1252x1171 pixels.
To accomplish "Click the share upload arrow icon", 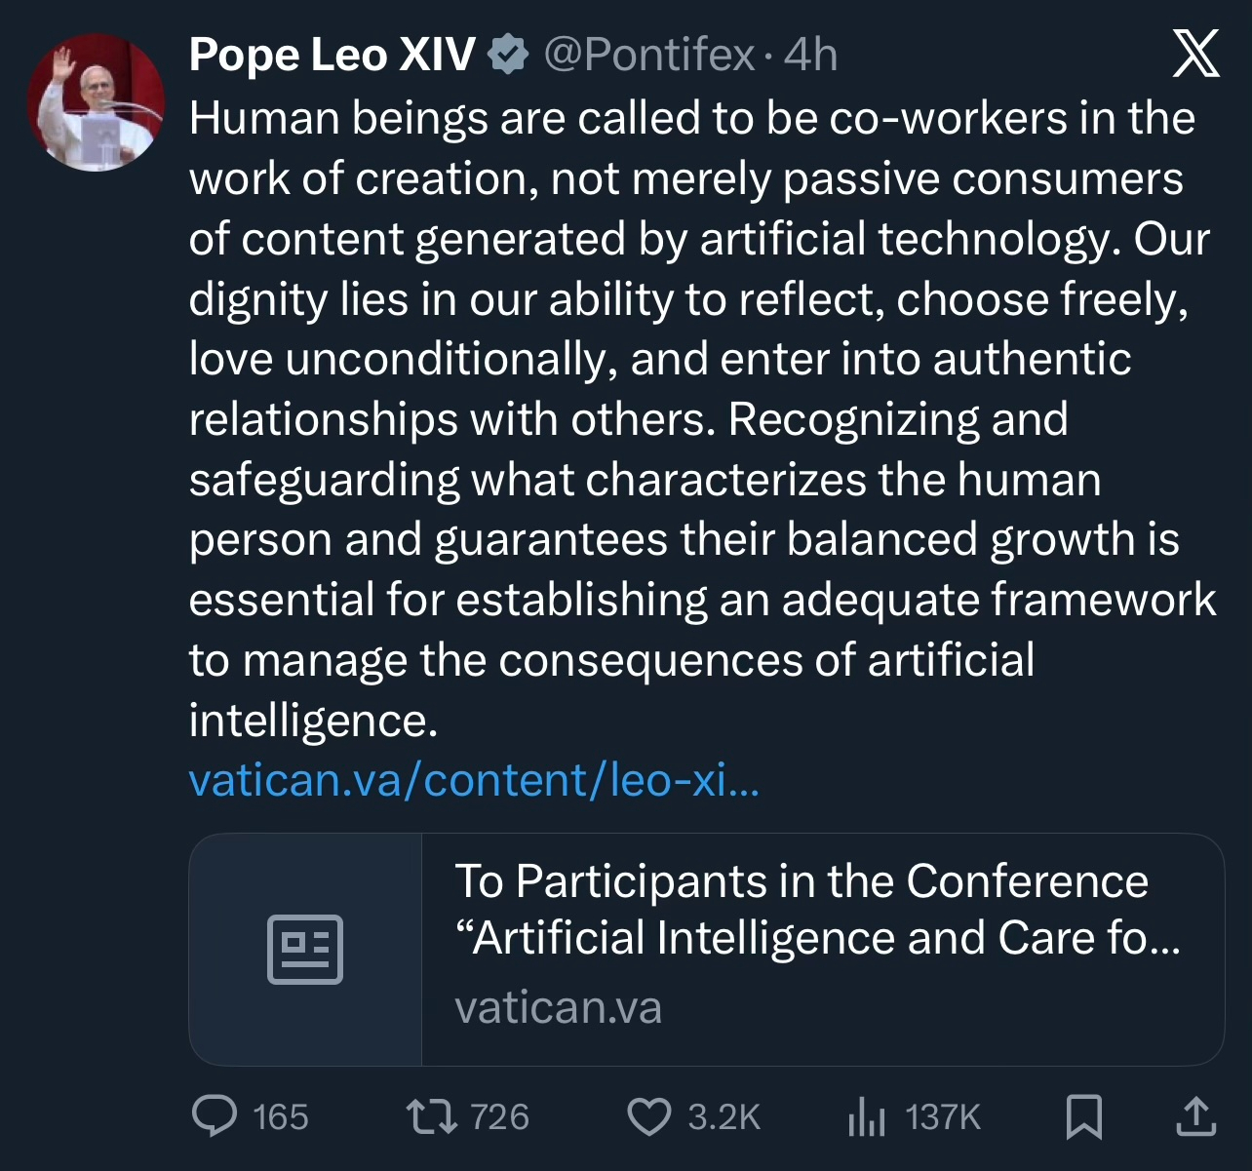I will coord(1195,1116).
